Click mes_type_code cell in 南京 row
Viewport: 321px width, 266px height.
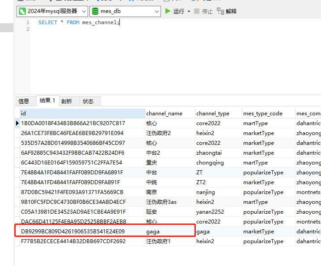click(x=269, y=192)
